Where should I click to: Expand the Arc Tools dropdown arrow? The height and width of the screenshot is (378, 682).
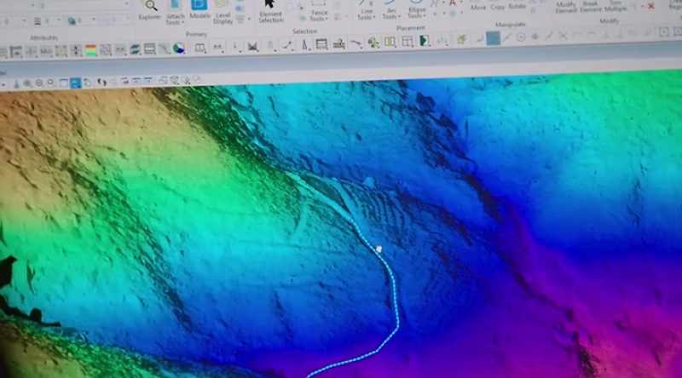point(397,17)
